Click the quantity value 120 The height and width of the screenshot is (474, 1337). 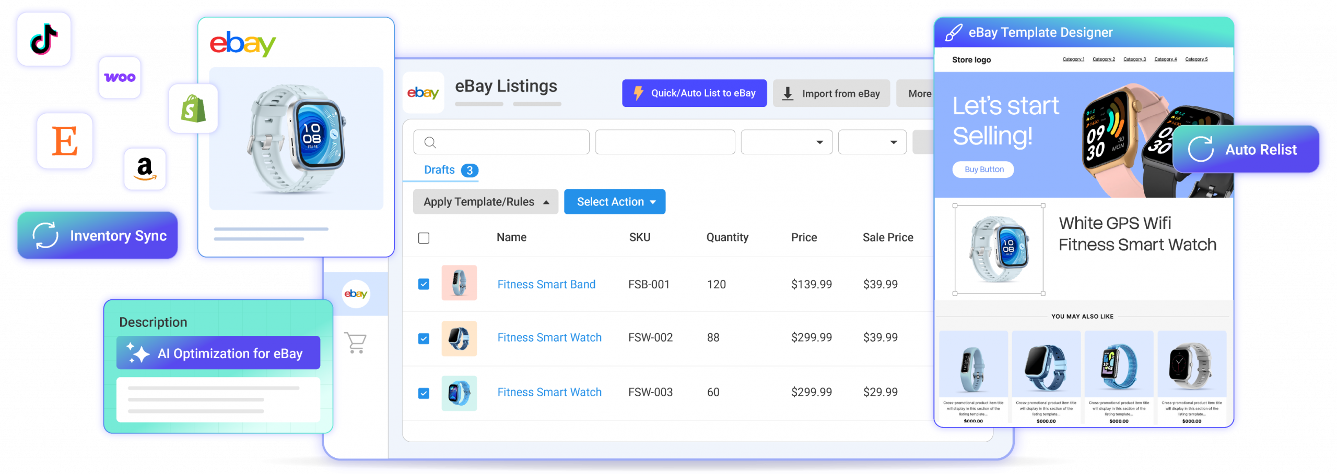(x=716, y=284)
